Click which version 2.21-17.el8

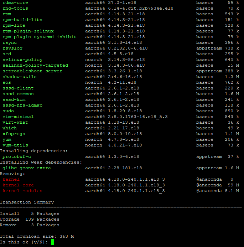(x=124, y=128)
